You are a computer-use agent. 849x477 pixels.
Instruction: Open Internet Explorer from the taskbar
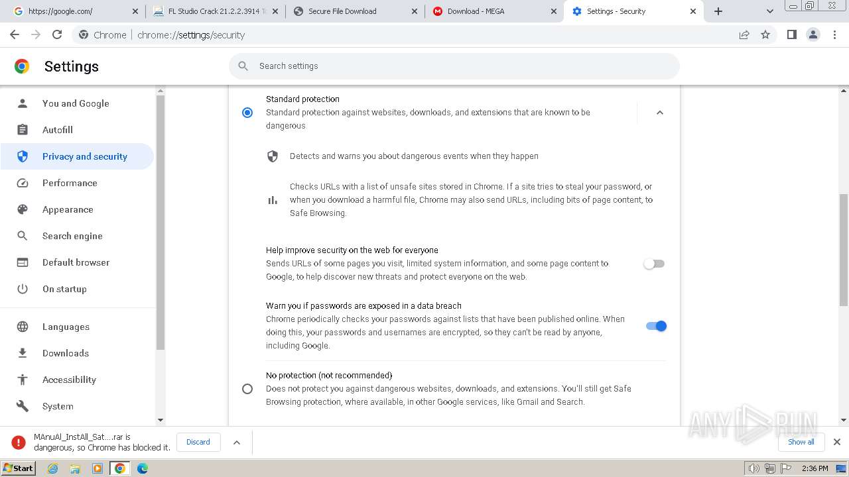[53, 468]
